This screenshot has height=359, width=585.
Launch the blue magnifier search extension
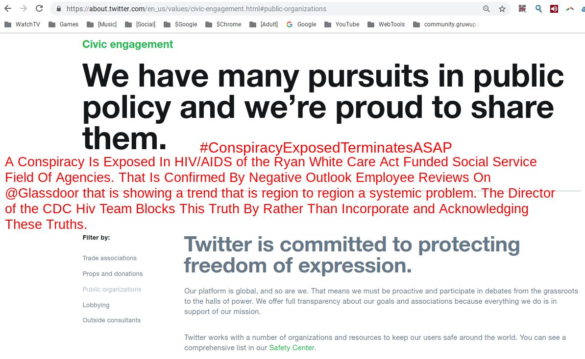[538, 9]
